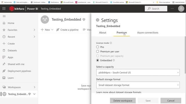Expand the Recent chevron
The height and width of the screenshot is (104, 186).
click(x=34, y=37)
